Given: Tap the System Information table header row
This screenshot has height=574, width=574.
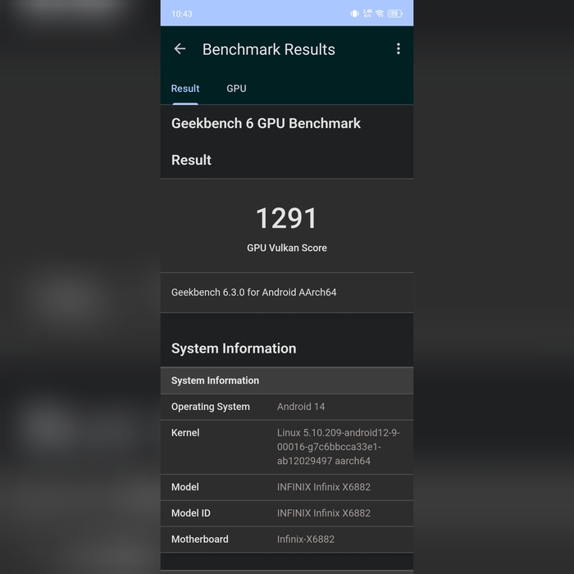Looking at the screenshot, I should click(287, 380).
